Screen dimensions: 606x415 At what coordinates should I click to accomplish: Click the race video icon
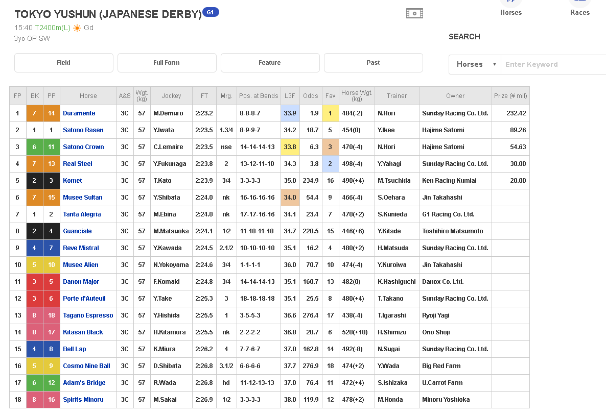point(414,13)
